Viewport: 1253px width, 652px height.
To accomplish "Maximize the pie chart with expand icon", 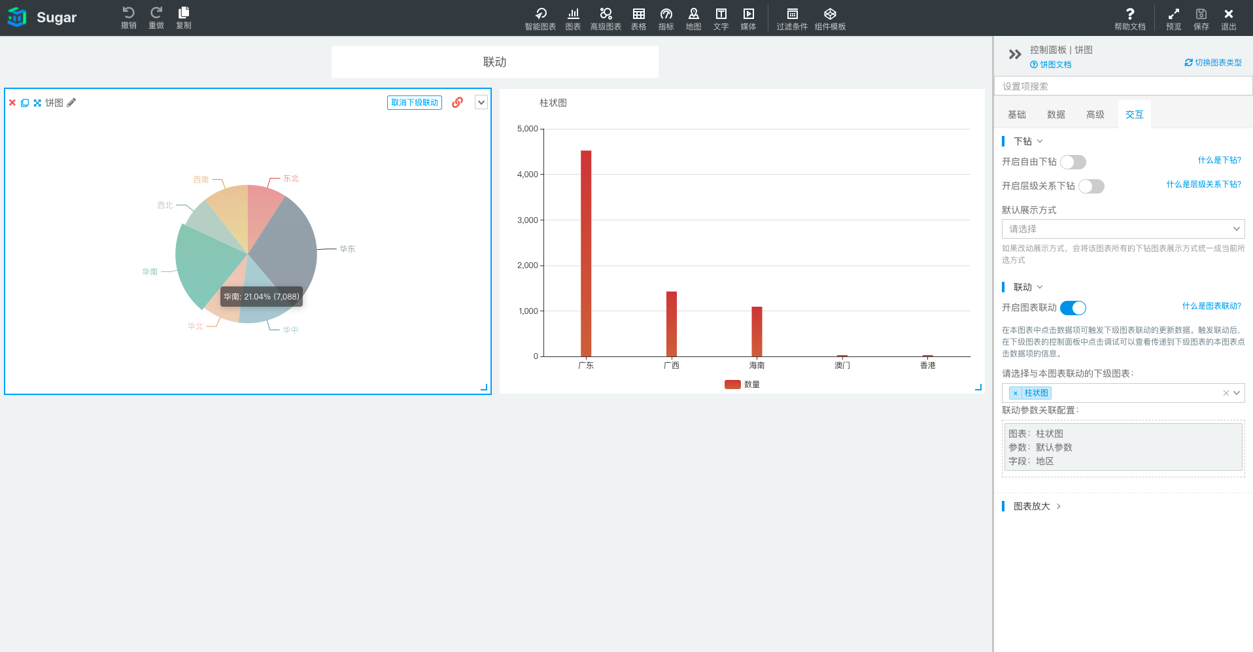I will 37,103.
